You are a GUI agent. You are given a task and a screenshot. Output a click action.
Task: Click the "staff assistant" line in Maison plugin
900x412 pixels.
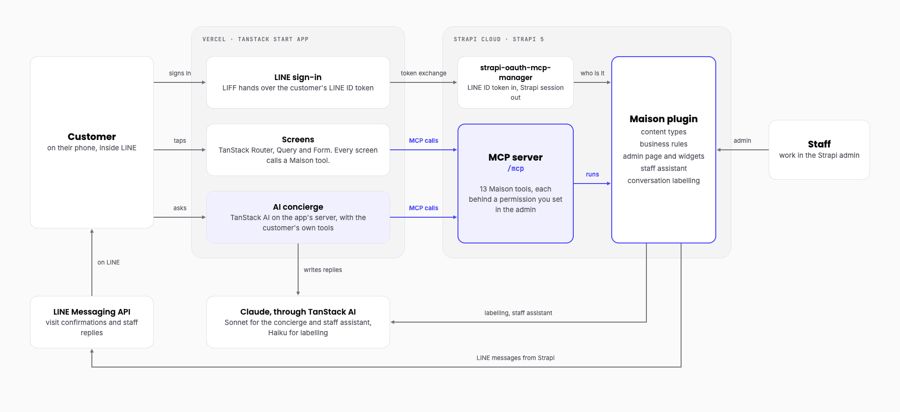[x=664, y=169]
